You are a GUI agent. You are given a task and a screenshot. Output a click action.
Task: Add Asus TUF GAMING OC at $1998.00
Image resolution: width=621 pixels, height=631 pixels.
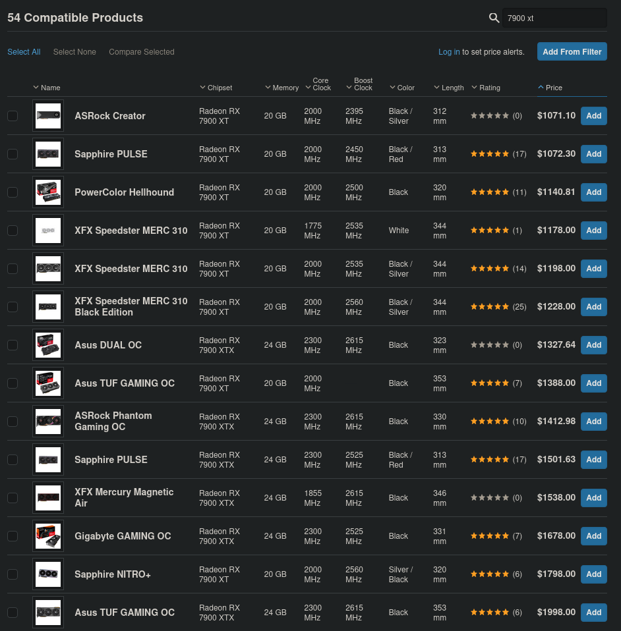(593, 613)
